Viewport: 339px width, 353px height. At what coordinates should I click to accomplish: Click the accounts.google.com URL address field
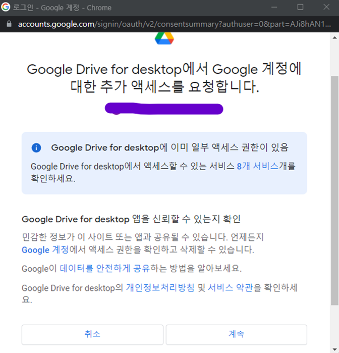pos(175,24)
